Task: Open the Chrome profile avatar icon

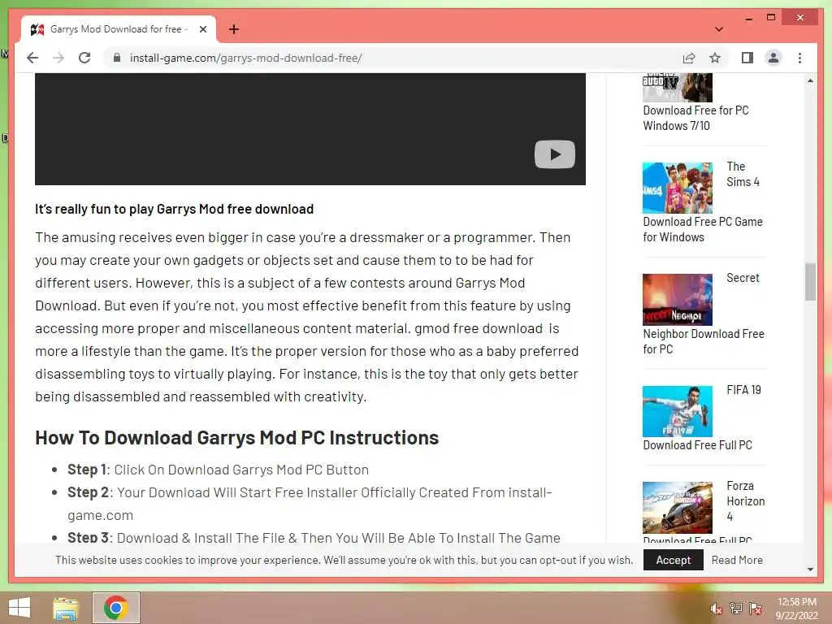Action: pyautogui.click(x=773, y=58)
